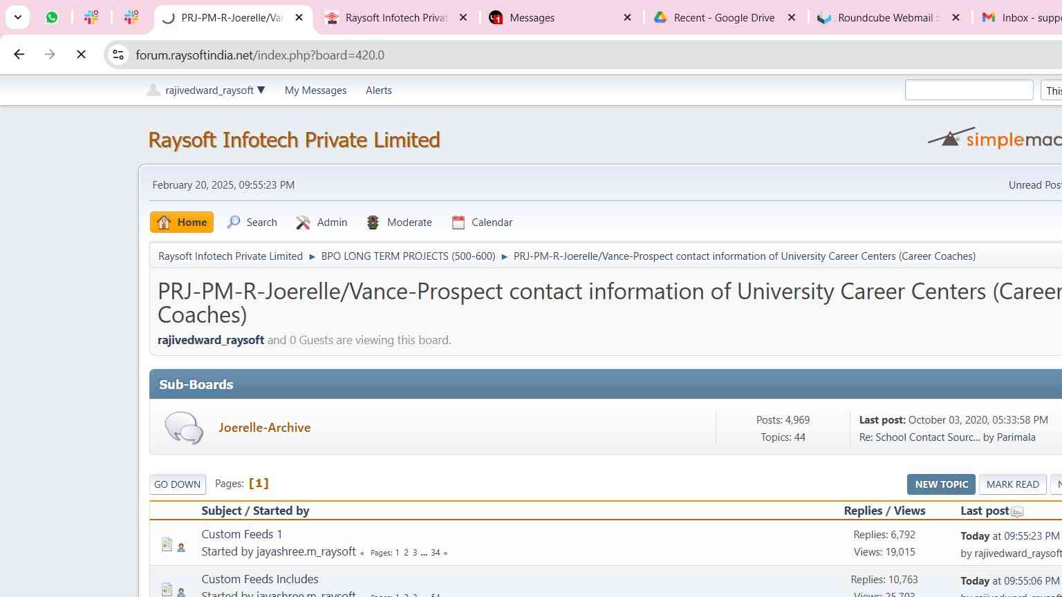Open Joerelle-Archive sub-board
The image size is (1062, 597).
pos(265,428)
